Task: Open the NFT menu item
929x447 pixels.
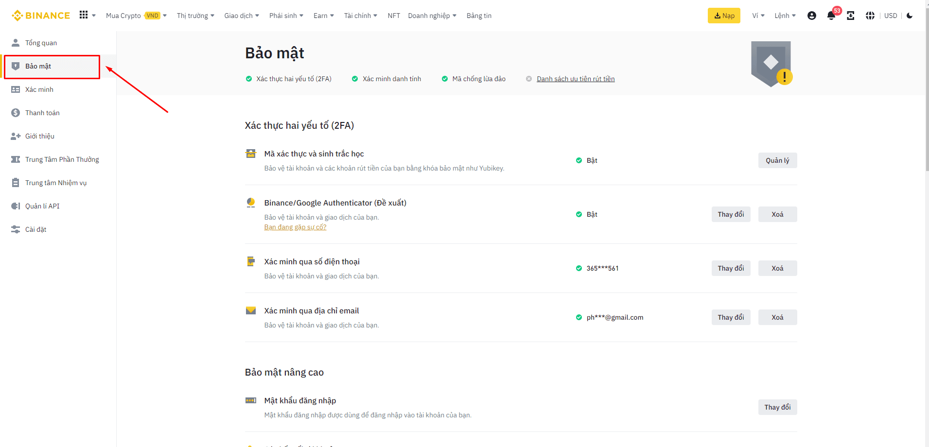Action: coord(394,16)
